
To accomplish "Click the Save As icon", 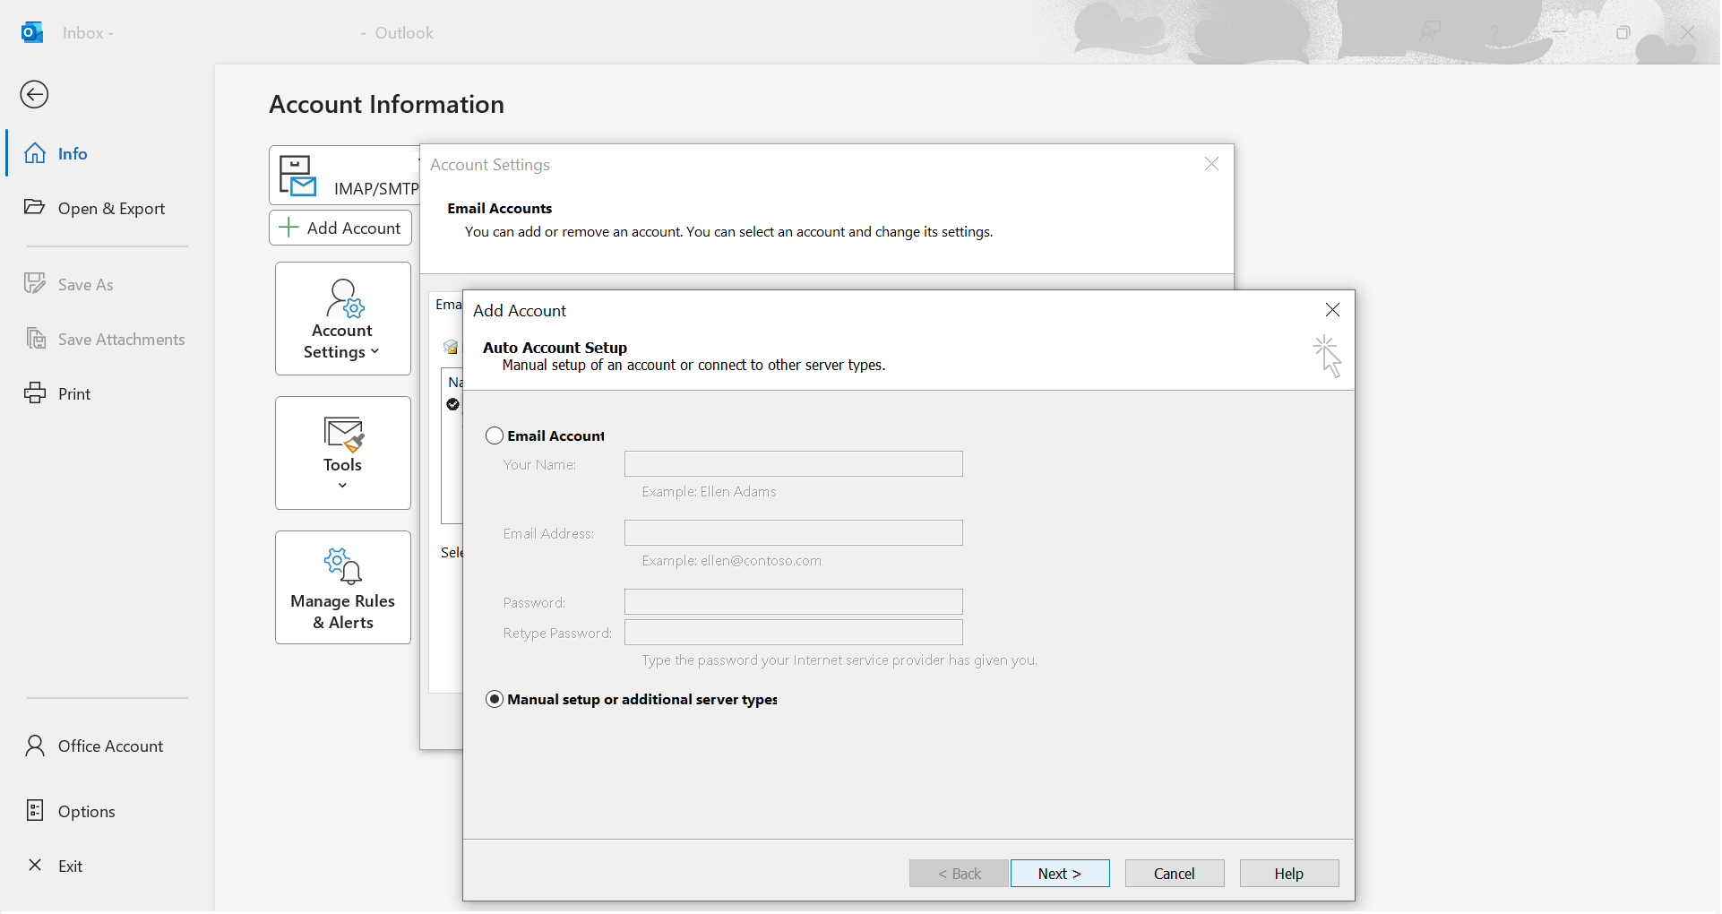I will [x=34, y=283].
